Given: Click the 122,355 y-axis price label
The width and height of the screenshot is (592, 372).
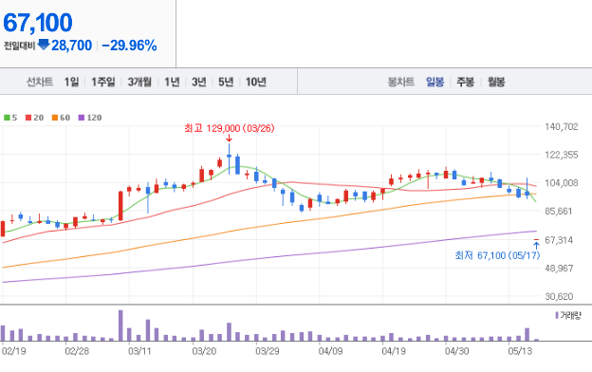Looking at the screenshot, I should (x=562, y=155).
